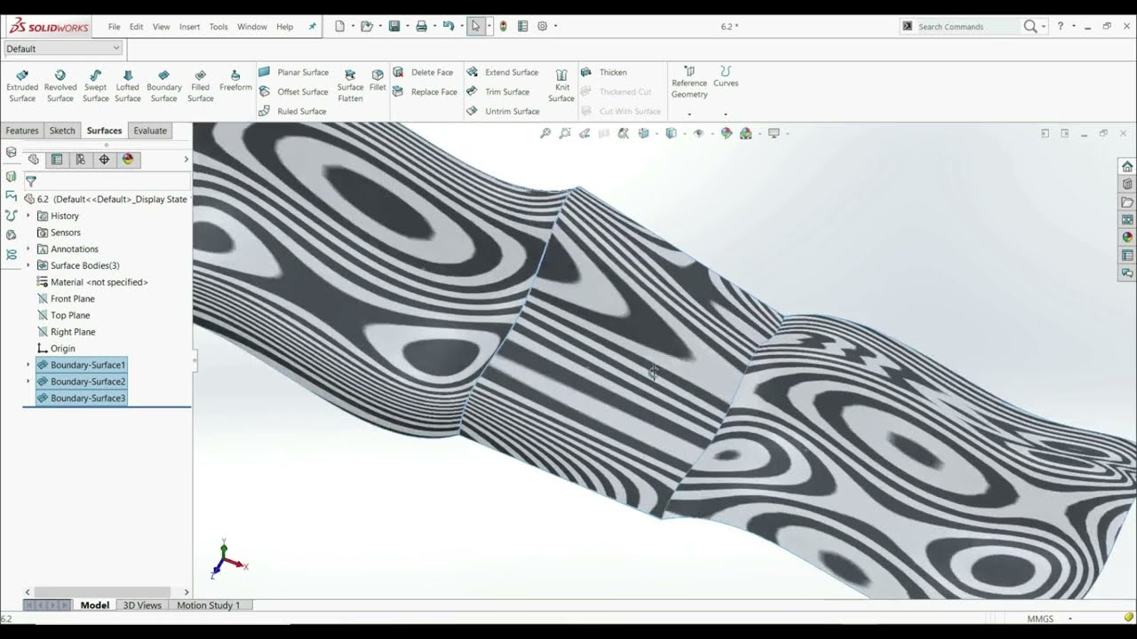
Task: Expand the Annotations tree node
Action: 28,249
